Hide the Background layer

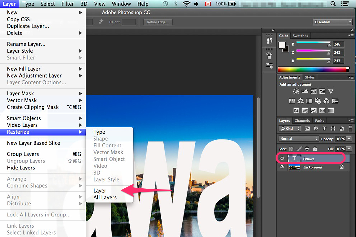pyautogui.click(x=282, y=167)
